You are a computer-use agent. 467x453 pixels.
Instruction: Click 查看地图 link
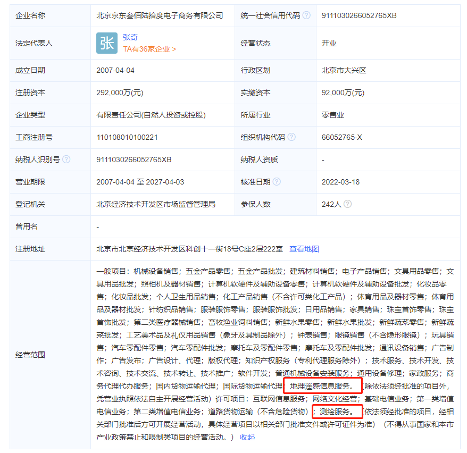pos(304,249)
